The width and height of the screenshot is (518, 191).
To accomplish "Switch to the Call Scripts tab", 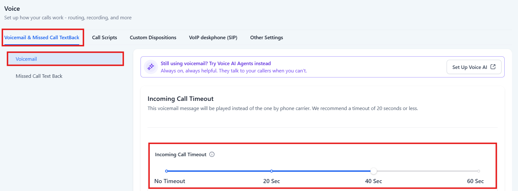I will [x=104, y=37].
